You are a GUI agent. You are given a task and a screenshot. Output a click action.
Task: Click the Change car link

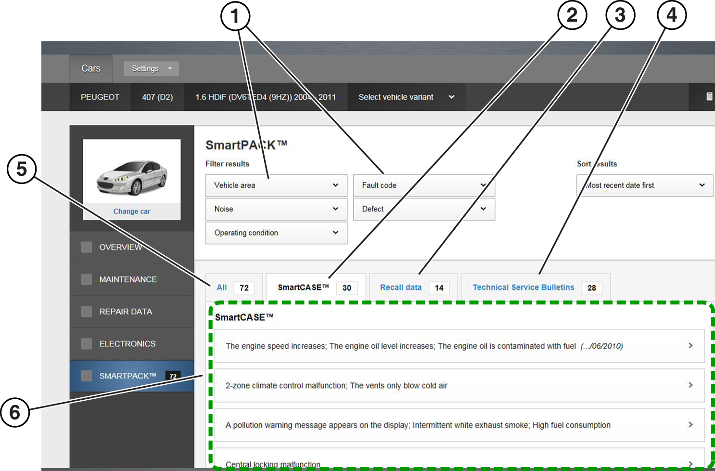132,211
